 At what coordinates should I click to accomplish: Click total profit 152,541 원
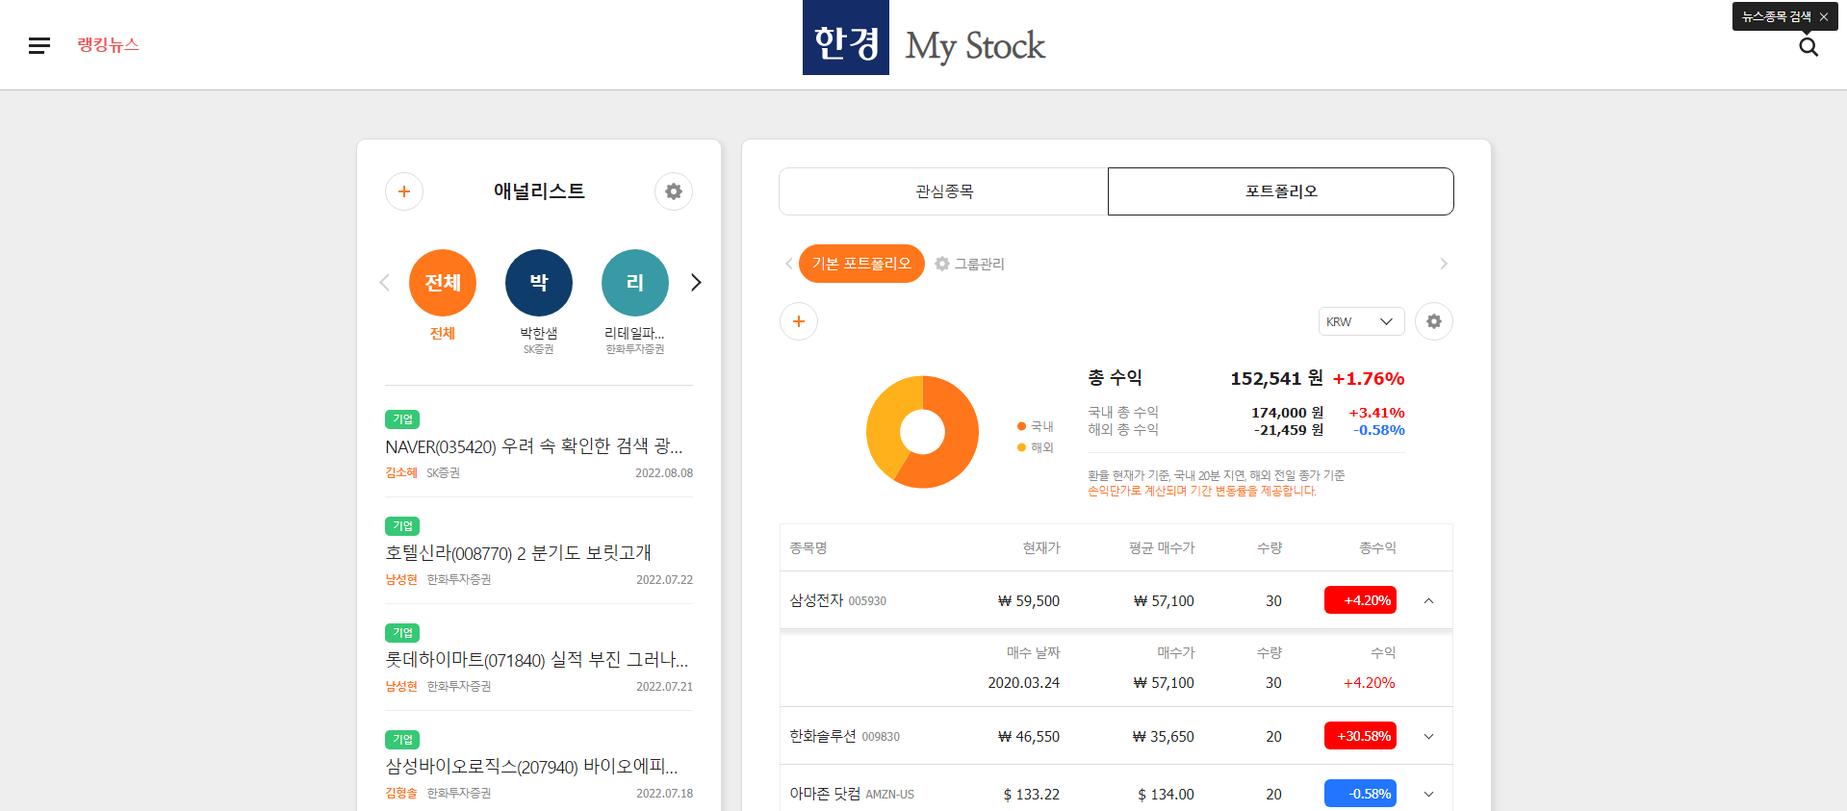pos(1276,378)
